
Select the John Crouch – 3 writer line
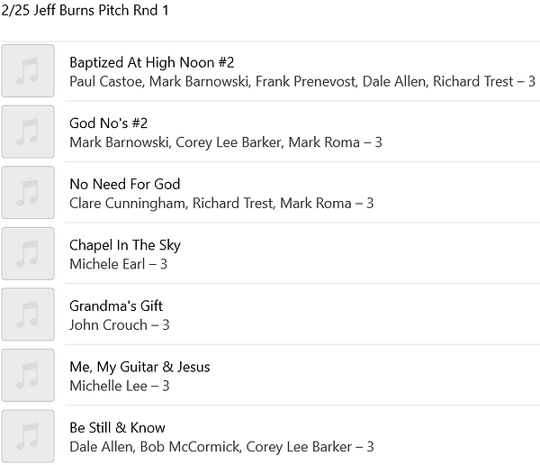pyautogui.click(x=119, y=324)
